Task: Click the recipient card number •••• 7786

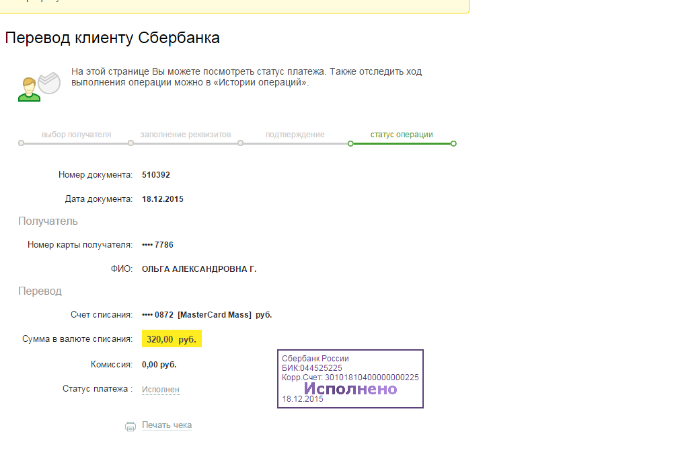Action: [x=157, y=244]
